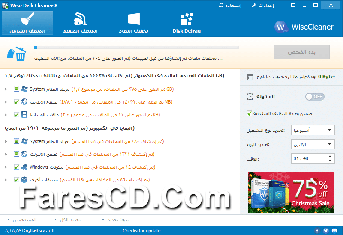Click the globe icon in ١٤٠٣٩ files row

(x=24, y=102)
